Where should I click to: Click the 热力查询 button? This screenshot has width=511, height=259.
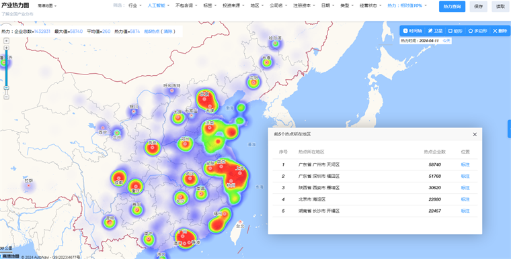pos(452,7)
